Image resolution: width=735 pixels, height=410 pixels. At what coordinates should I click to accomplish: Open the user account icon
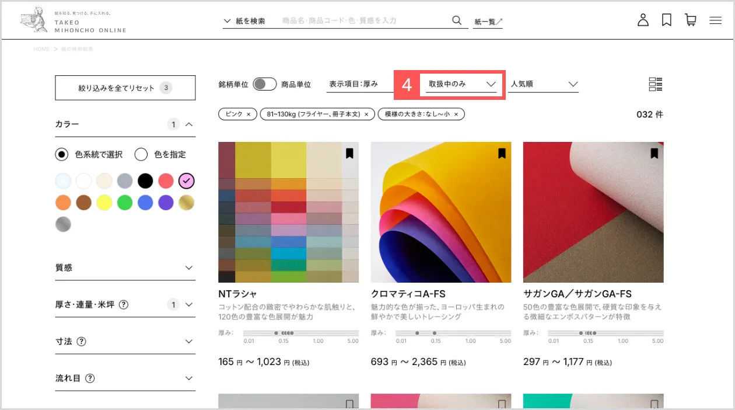tap(643, 20)
